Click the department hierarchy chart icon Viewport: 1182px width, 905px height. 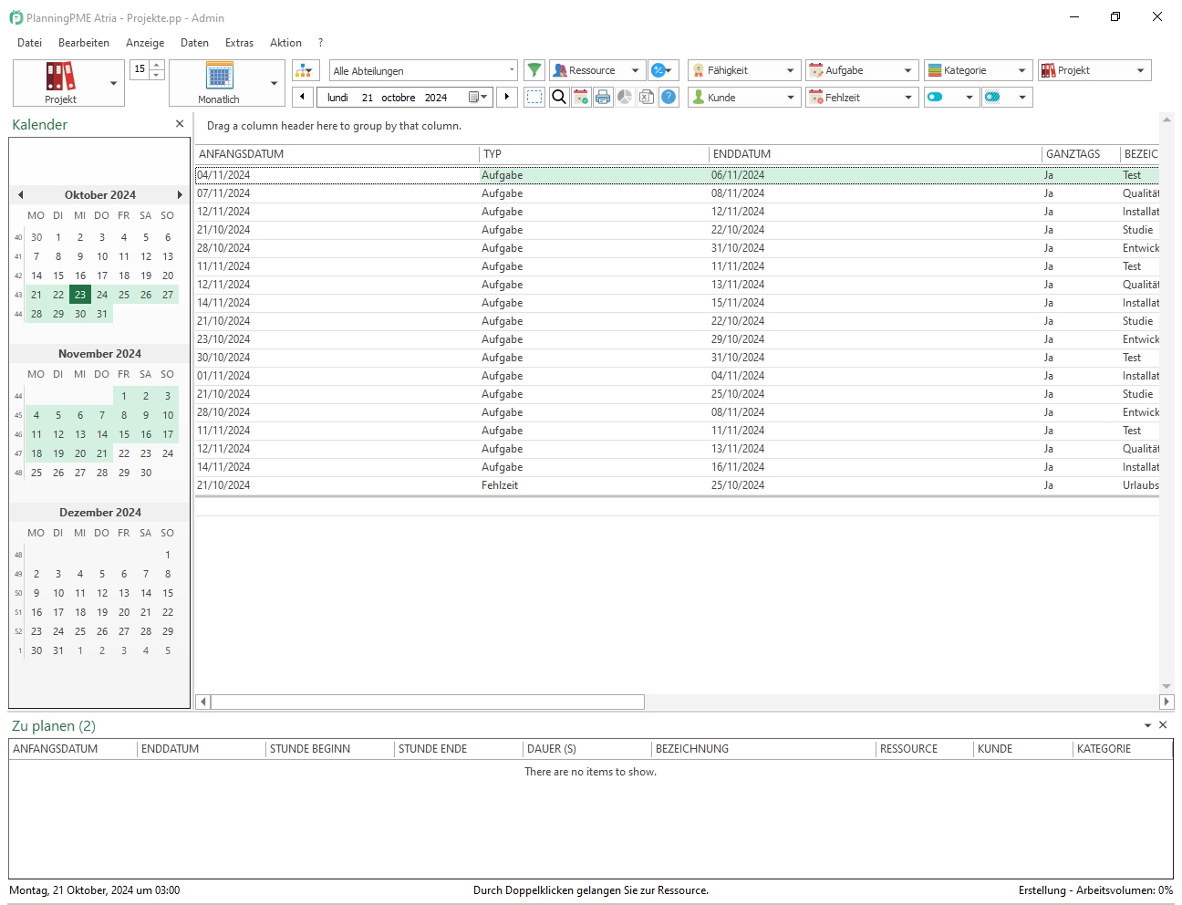click(306, 70)
